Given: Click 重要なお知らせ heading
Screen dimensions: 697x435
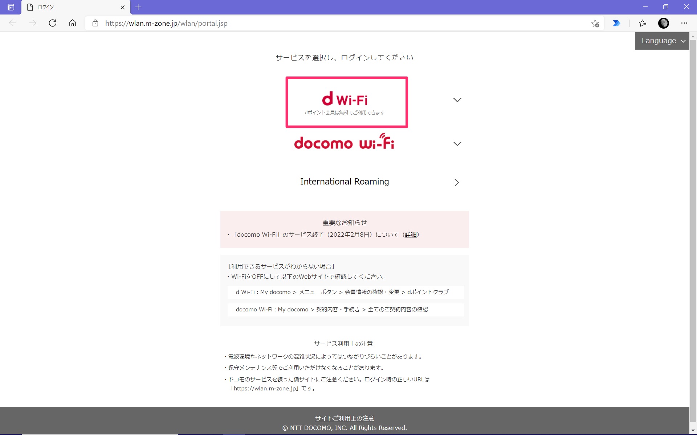Looking at the screenshot, I should click(x=345, y=223).
